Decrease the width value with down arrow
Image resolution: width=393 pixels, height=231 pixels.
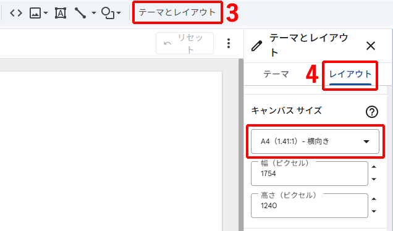coord(374,179)
